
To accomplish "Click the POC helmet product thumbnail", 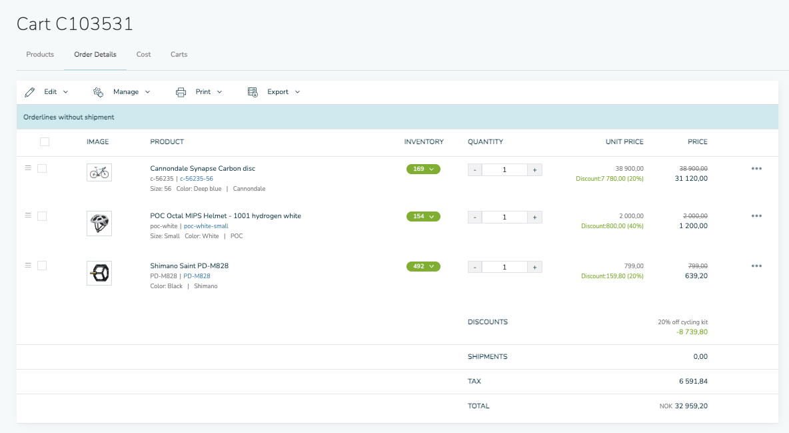I will (x=99, y=223).
